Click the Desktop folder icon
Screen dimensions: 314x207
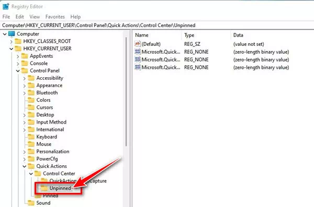coord(31,115)
